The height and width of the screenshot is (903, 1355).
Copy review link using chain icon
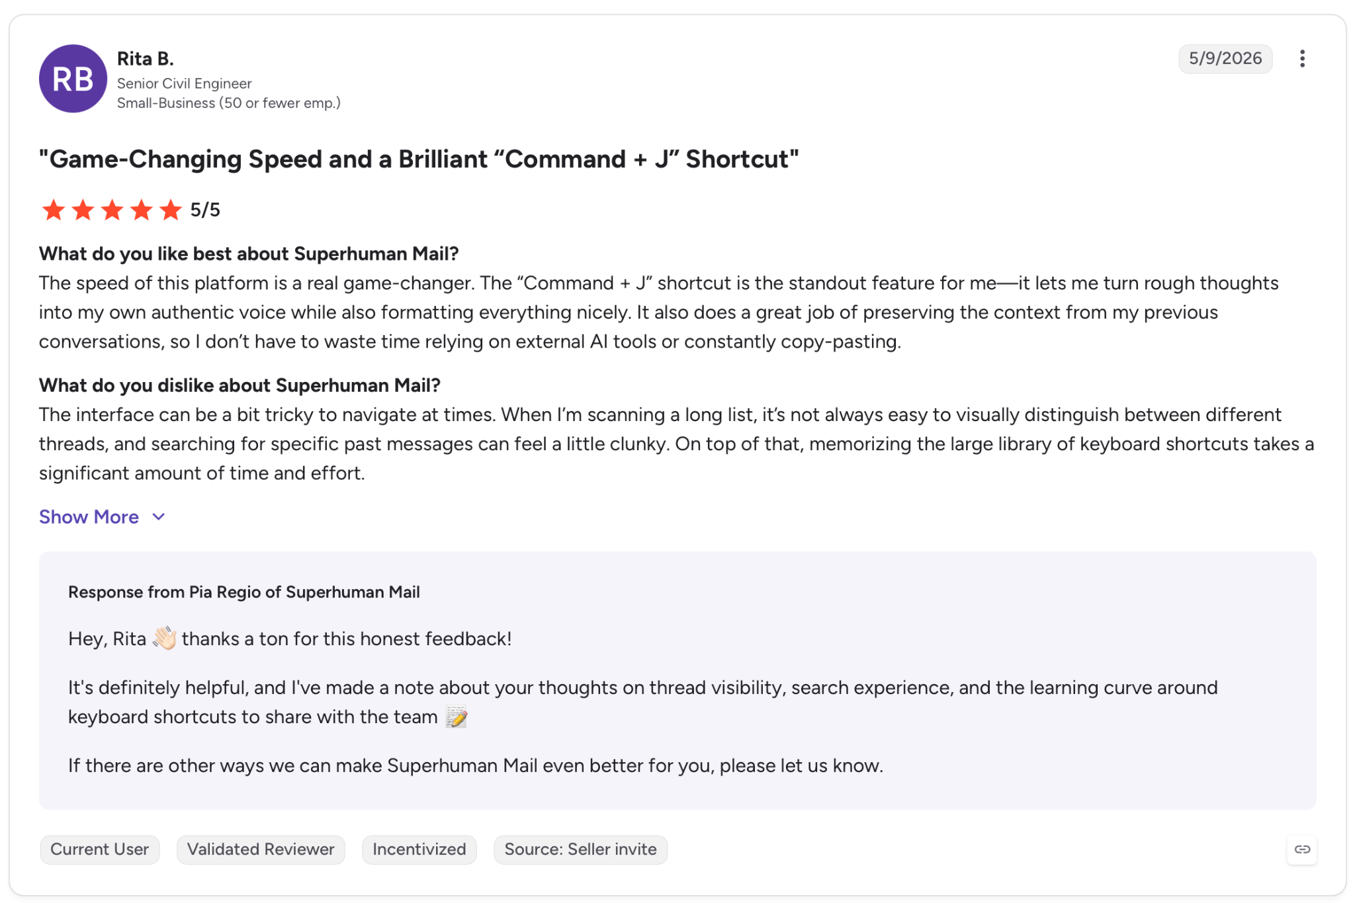click(1301, 849)
